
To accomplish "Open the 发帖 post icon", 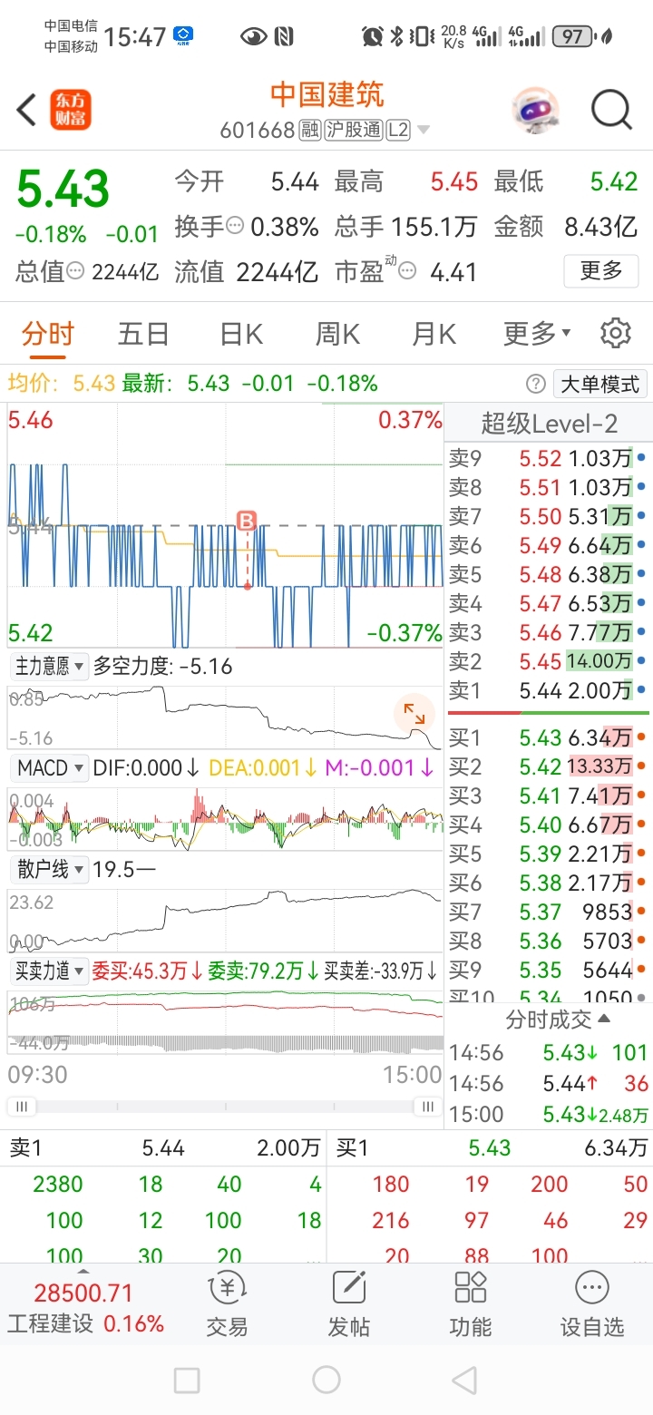I will tap(349, 1304).
